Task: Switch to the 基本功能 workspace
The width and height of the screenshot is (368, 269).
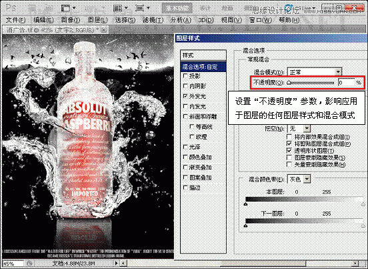Action: [177, 8]
